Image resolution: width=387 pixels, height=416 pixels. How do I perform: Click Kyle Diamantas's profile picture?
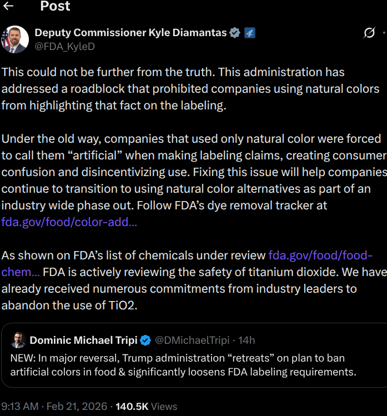coord(15,39)
